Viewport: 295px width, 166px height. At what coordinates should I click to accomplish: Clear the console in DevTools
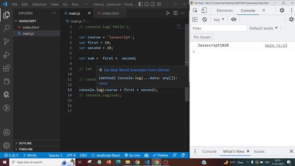tap(205, 19)
